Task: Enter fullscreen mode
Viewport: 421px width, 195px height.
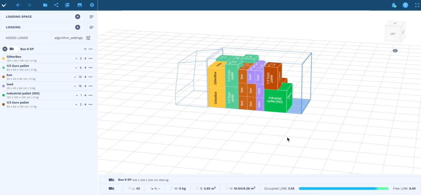Action: point(417,5)
